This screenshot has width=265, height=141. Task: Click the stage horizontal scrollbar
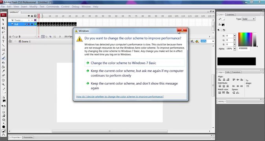tap(110, 131)
